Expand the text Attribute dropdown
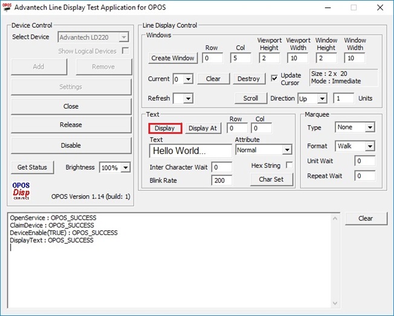Screen dimensions: 394x316 click(286, 150)
